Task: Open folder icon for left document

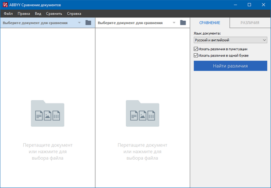Action: (88, 22)
